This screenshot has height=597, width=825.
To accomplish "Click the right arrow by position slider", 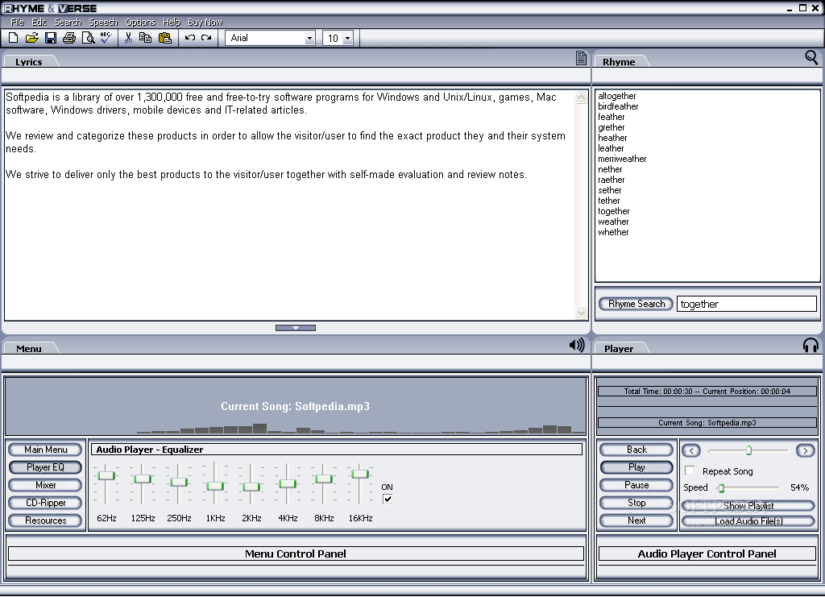I will [x=805, y=451].
